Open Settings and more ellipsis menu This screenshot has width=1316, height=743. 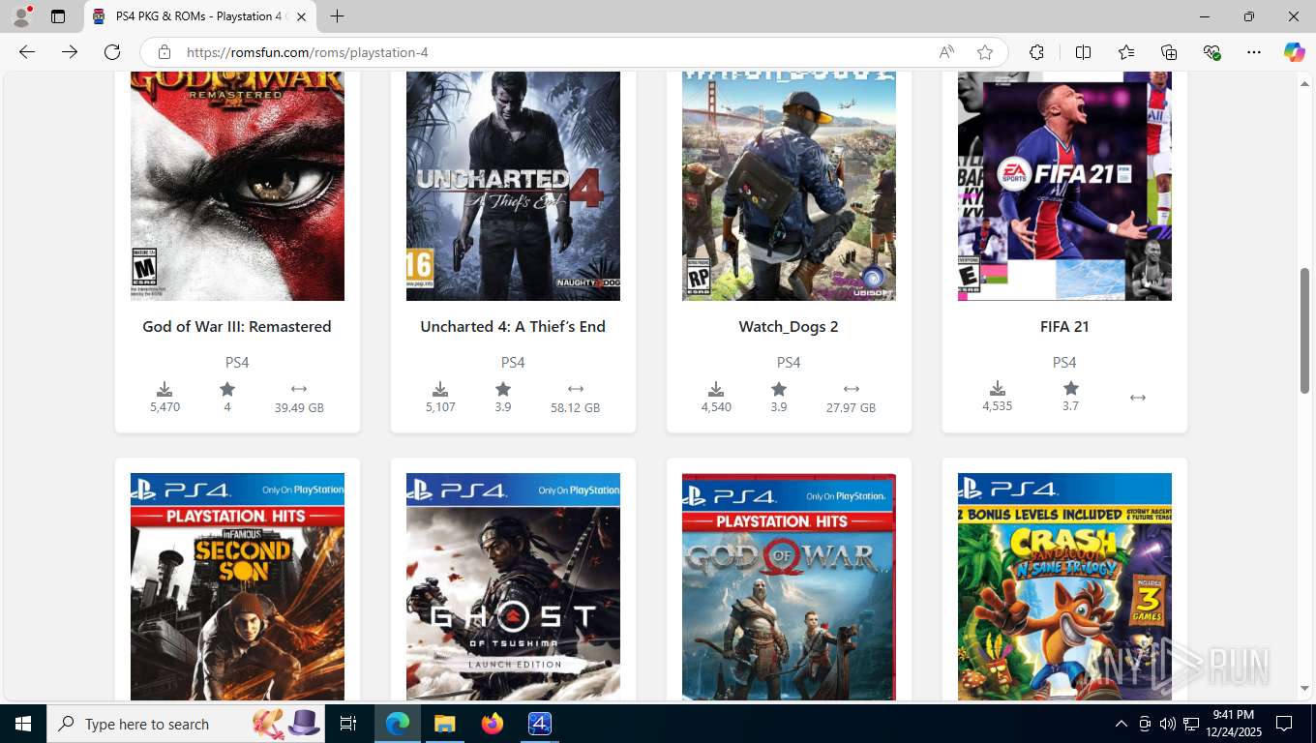click(x=1254, y=52)
